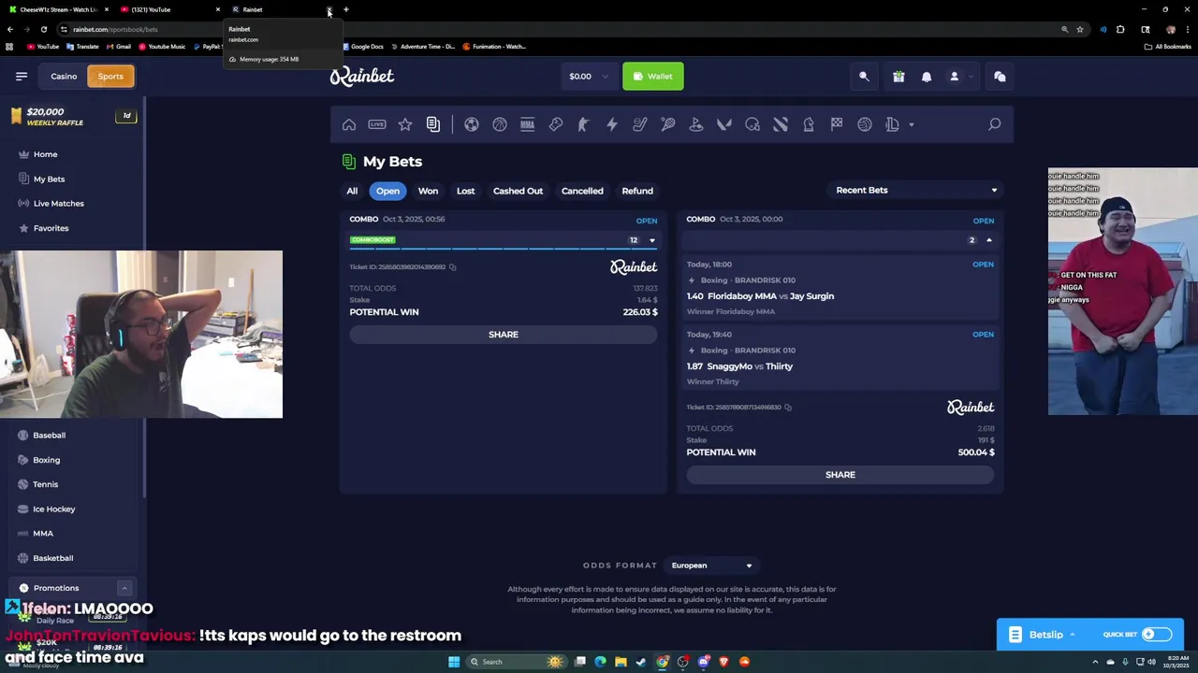Select the racing checkered flag icon
The image size is (1198, 673).
tap(837, 124)
